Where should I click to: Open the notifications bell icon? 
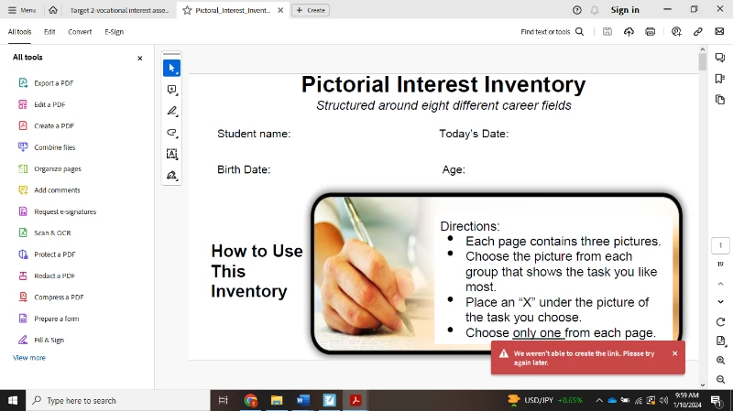tap(594, 10)
